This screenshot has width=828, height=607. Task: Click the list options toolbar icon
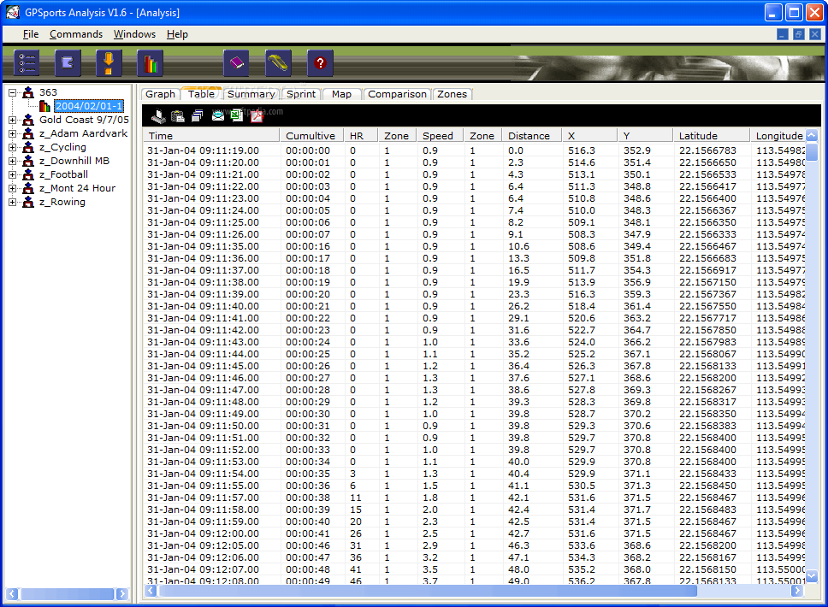tap(27, 63)
